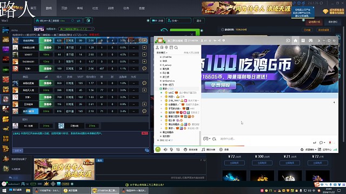
Task: Click the 退出 button in room toolbar
Action: (199, 20)
